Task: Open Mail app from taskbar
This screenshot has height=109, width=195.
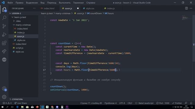Action: pyautogui.click(x=32, y=107)
